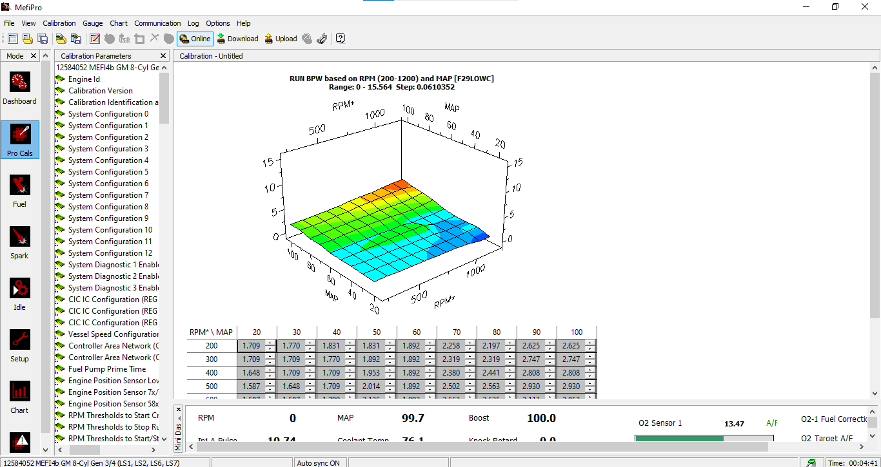The height and width of the screenshot is (467, 881).
Task: Click the O2 Sensor 1 green bar
Action: pyautogui.click(x=678, y=439)
